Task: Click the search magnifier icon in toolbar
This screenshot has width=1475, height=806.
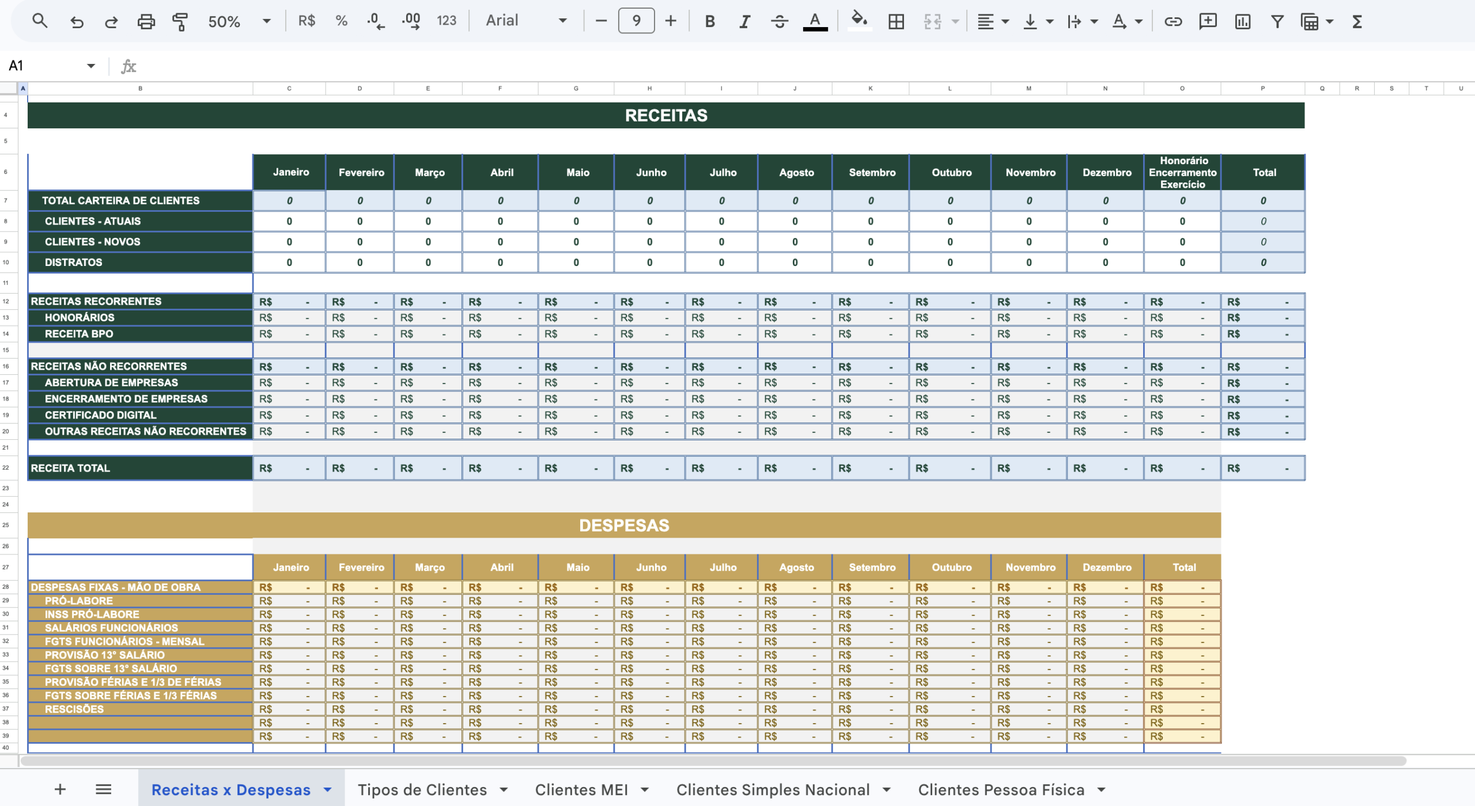Action: pos(39,21)
